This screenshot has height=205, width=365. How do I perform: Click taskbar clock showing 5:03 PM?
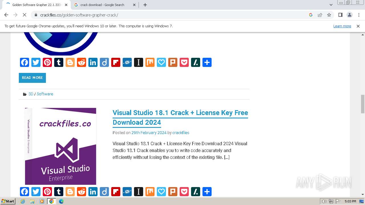click(350, 201)
